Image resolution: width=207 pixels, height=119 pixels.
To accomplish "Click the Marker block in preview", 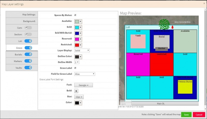I will (x=161, y=49).
